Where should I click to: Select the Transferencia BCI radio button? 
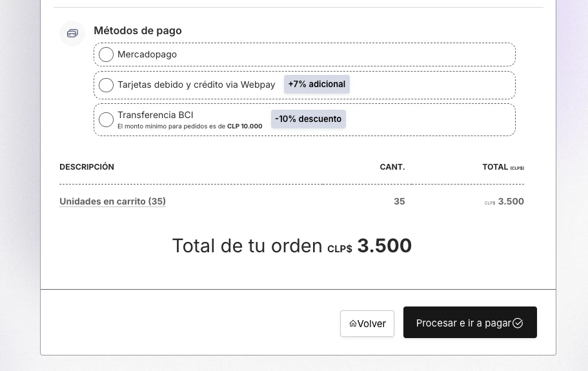click(x=106, y=120)
